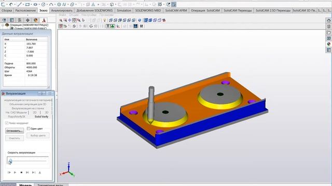Switch to the 'Сборка' ribbon tab
This screenshot has height=186, width=332.
[x=7, y=10]
